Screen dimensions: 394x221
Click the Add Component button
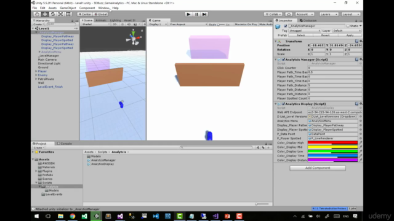[318, 168]
